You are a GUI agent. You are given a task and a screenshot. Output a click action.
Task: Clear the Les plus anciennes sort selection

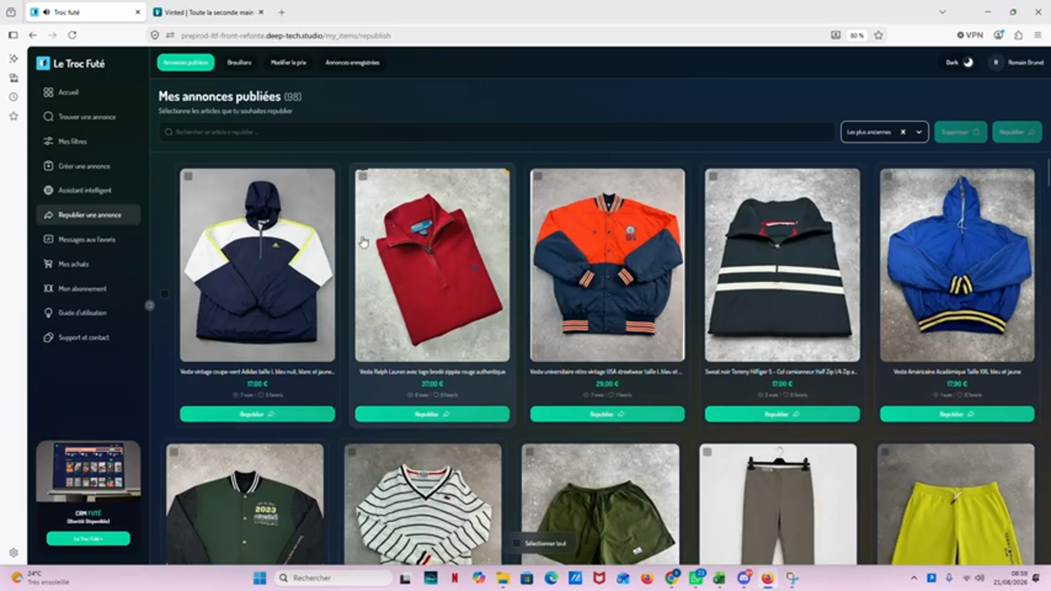[x=902, y=132]
